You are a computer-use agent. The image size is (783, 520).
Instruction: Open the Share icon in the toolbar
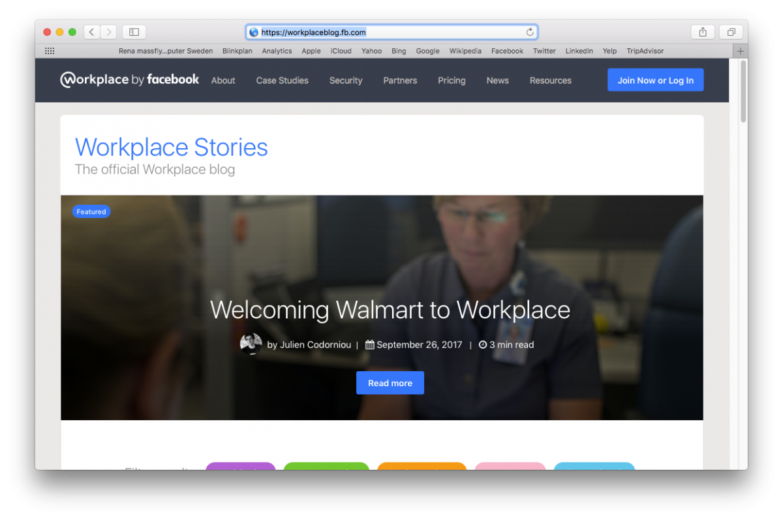(x=703, y=32)
